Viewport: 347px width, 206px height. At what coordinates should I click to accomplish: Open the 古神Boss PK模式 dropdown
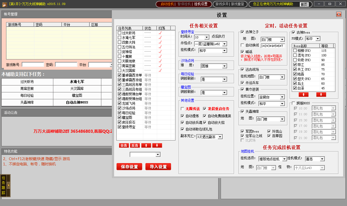tap(318, 39)
